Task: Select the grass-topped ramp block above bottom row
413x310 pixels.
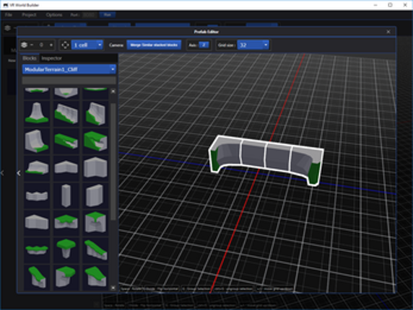Action: tap(95, 250)
